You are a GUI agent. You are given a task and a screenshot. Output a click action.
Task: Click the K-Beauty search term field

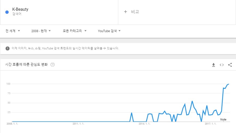(x=20, y=9)
